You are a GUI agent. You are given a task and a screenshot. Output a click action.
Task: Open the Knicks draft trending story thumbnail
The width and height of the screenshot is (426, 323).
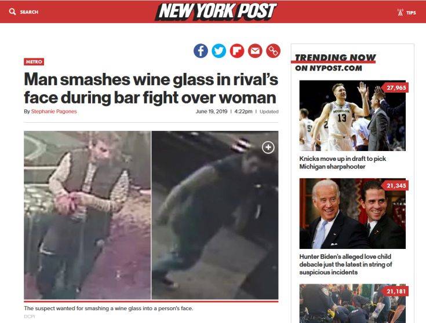pos(352,116)
